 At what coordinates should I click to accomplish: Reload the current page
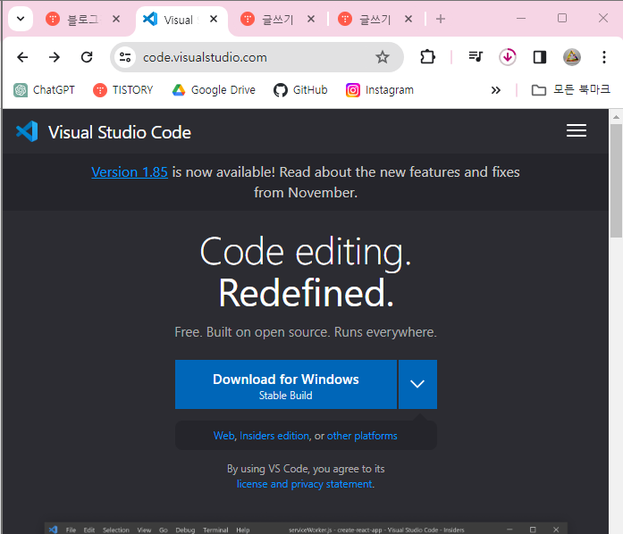[87, 57]
